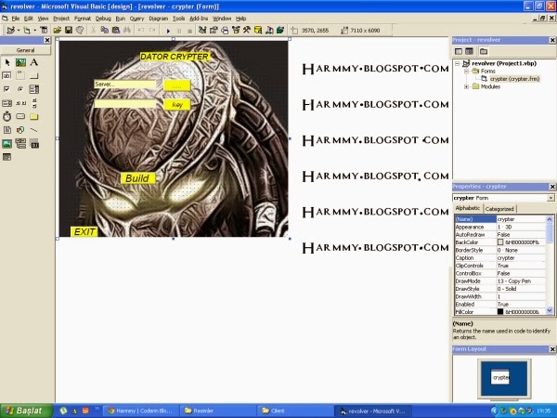The image size is (557, 418).
Task: Click the dotted browse button on the form
Action: click(177, 85)
